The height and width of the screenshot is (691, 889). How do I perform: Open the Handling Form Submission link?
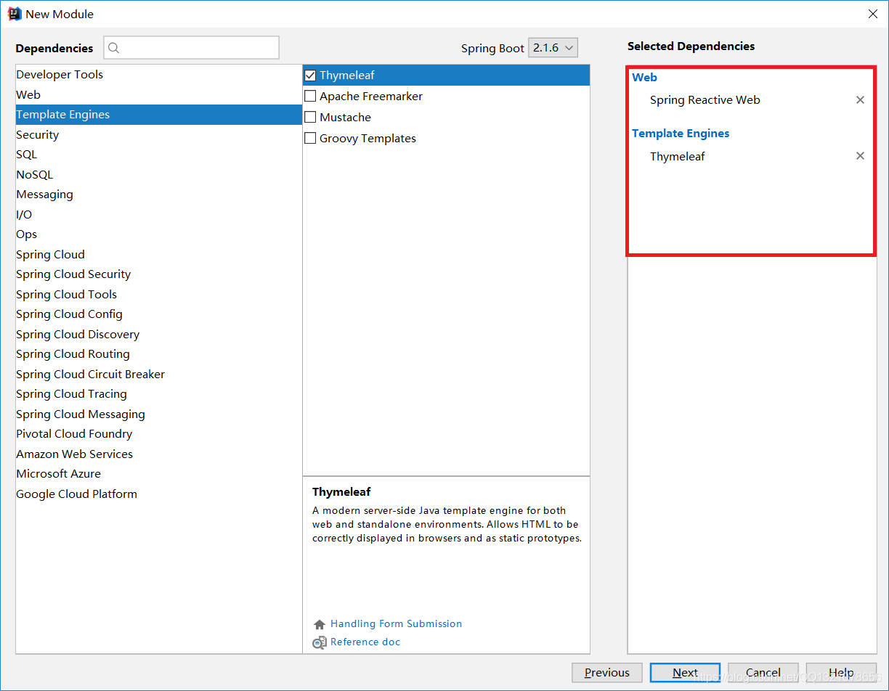(x=396, y=624)
